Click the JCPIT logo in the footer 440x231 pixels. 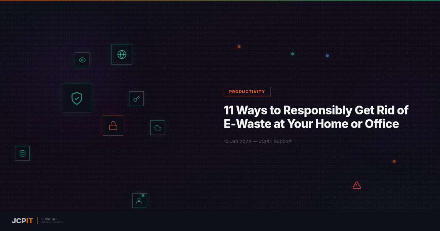point(22,221)
